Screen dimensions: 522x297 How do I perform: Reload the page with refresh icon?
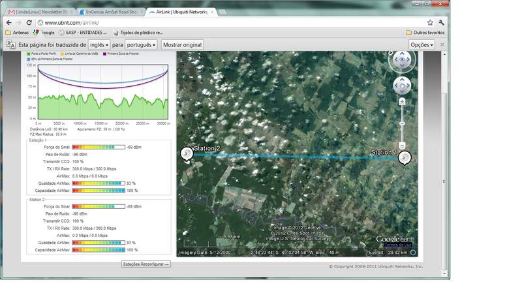(29, 23)
